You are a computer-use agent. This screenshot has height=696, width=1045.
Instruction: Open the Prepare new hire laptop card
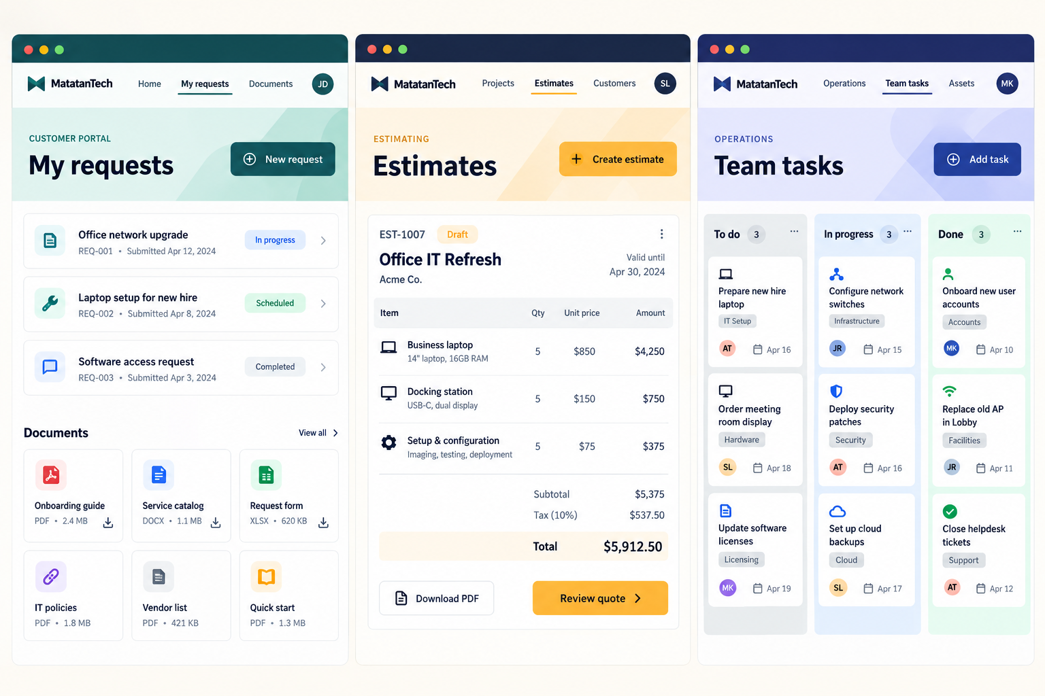pos(755,312)
